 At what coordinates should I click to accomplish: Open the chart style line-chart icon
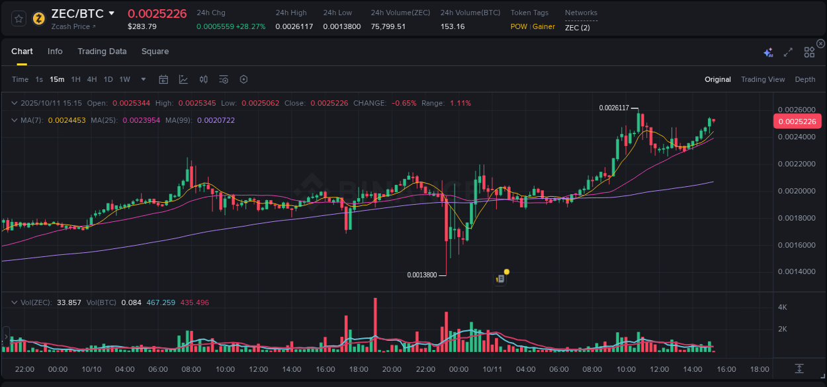click(x=183, y=79)
